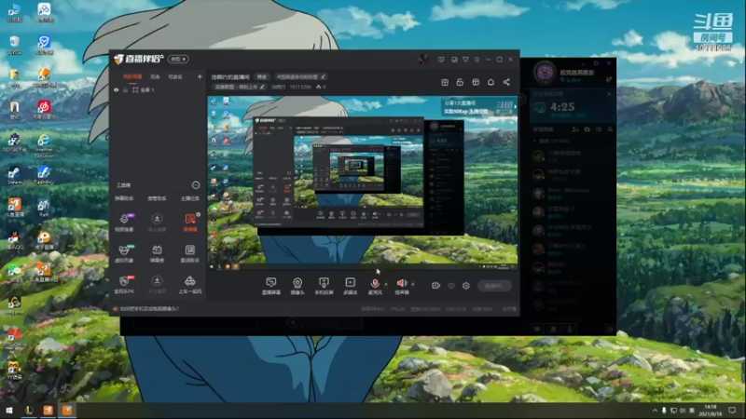Click the start streaming pill button
Viewport: 746px width, 419px height.
point(494,286)
